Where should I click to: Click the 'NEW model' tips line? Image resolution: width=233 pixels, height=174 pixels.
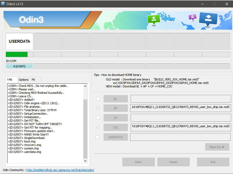[x=139, y=86]
